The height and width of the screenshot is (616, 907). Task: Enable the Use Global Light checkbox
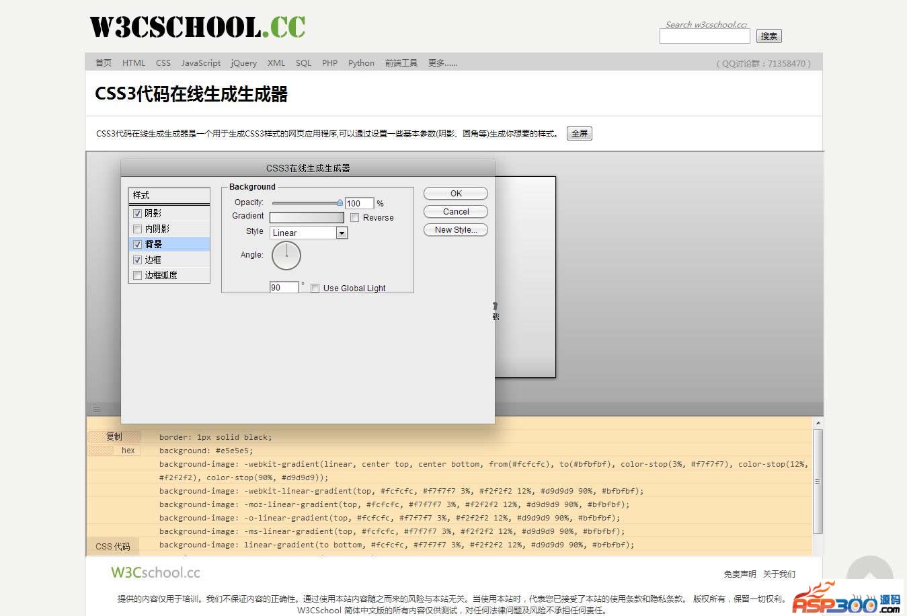tap(315, 288)
